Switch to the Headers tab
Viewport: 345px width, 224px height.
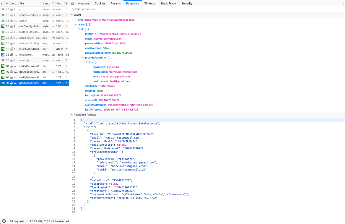click(84, 4)
